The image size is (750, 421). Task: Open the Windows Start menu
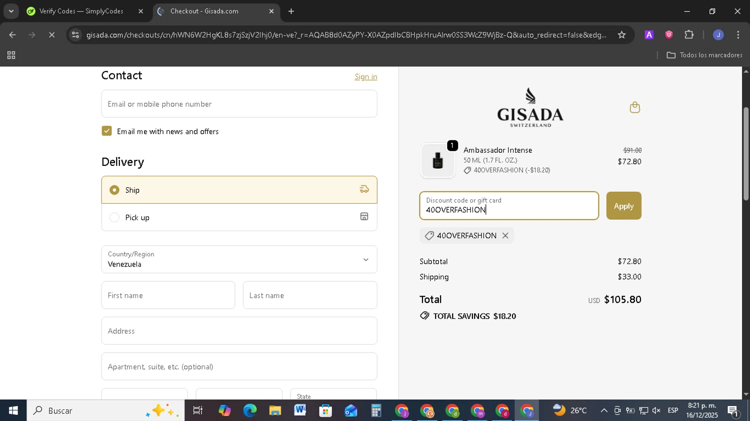(x=13, y=411)
